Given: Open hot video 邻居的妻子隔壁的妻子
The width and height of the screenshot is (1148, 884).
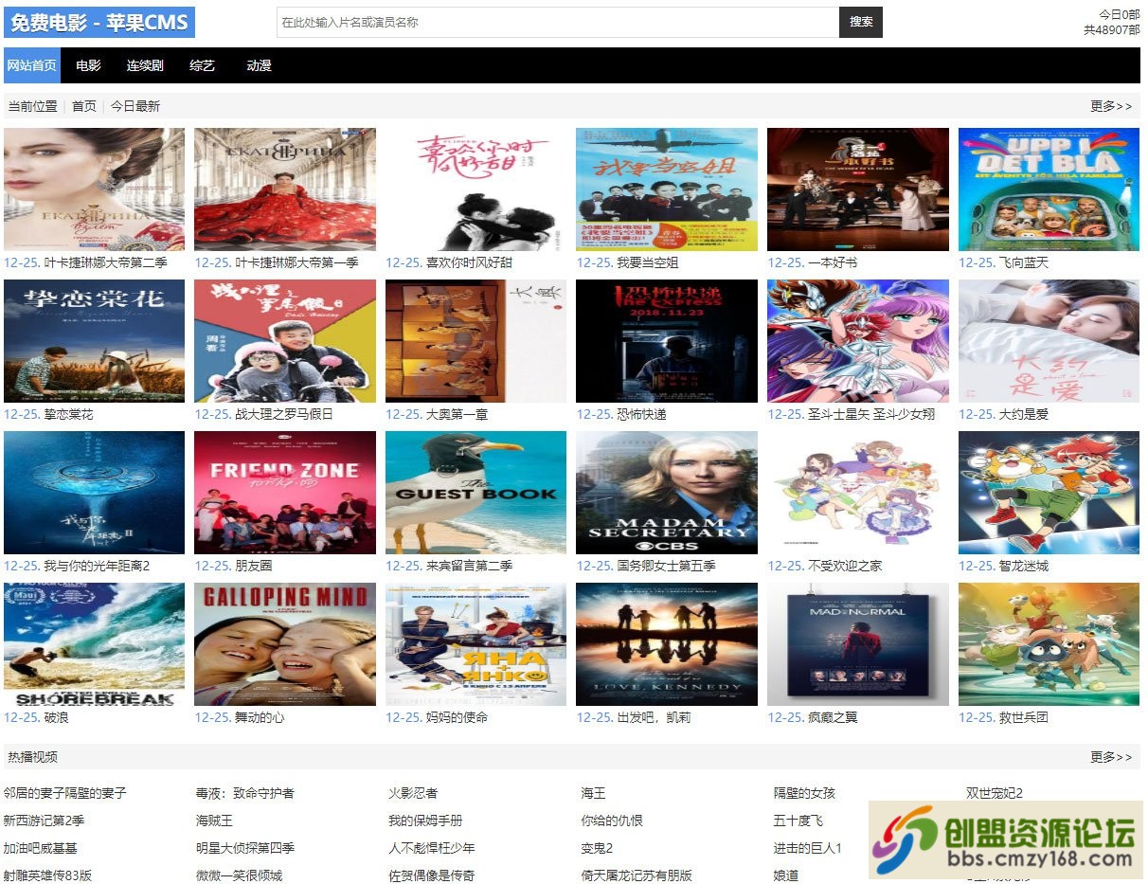Looking at the screenshot, I should click(64, 793).
